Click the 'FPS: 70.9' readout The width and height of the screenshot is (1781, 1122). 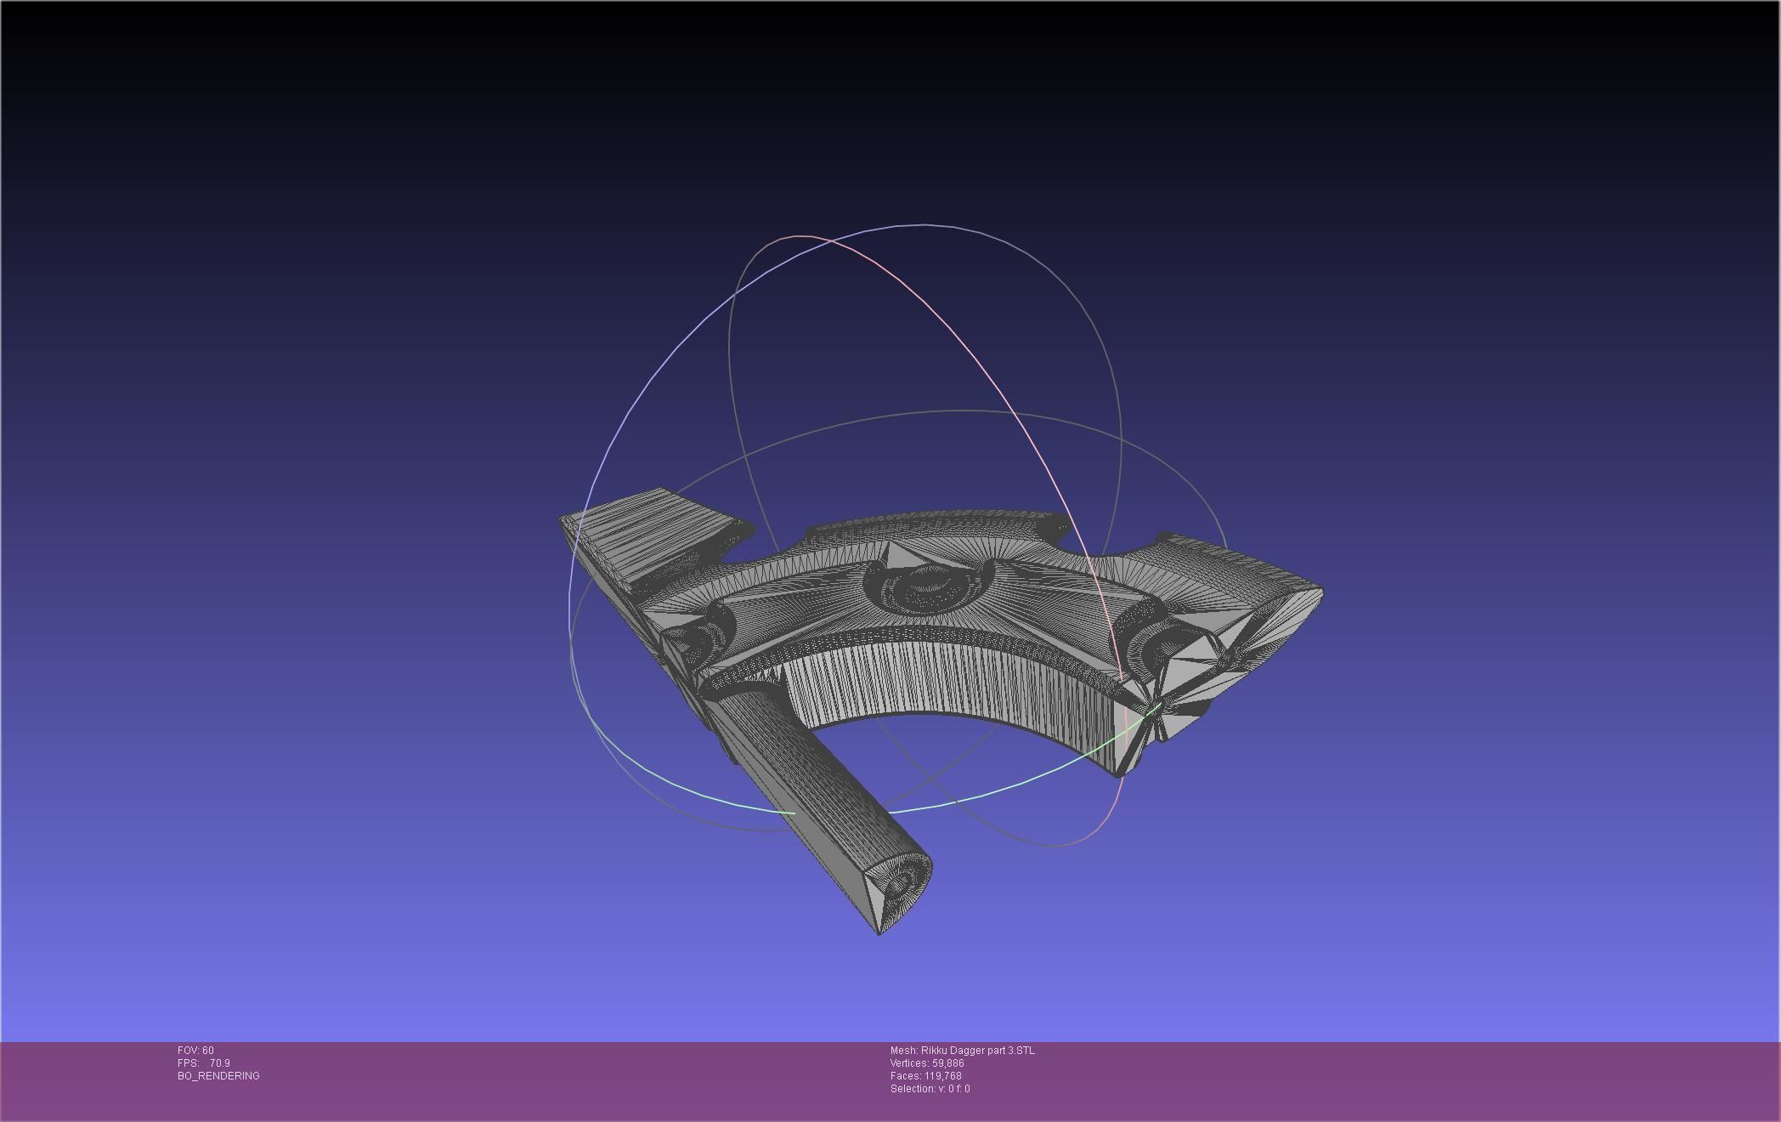point(204,1063)
